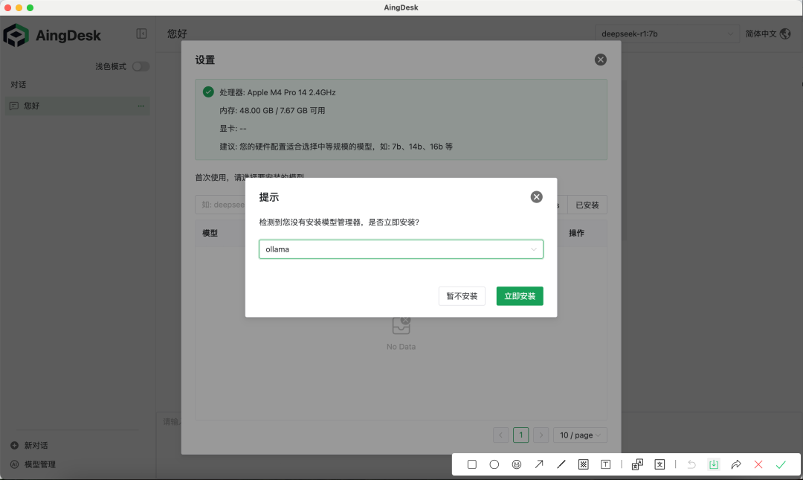Open the 您好 conversation in sidebar
The width and height of the screenshot is (803, 480).
[77, 106]
